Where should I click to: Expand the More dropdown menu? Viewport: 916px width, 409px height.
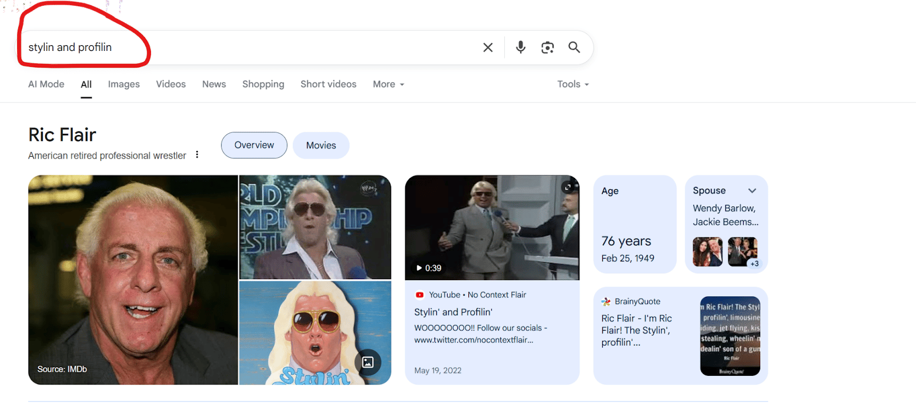389,84
